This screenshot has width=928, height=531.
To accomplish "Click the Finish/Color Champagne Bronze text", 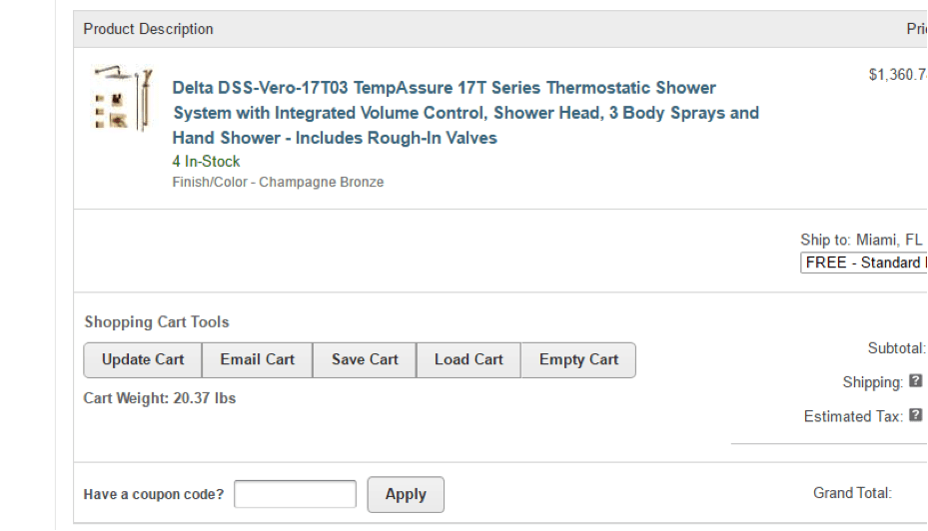I will pyautogui.click(x=278, y=182).
